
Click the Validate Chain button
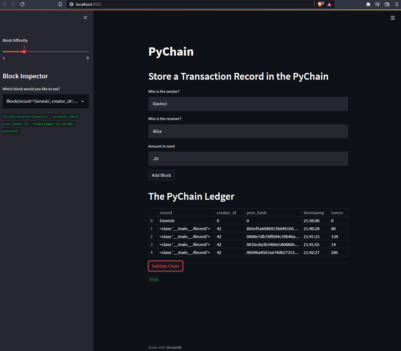[165, 266]
